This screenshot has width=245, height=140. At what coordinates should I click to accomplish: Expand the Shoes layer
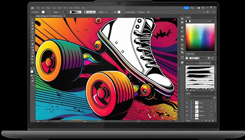click(193, 103)
